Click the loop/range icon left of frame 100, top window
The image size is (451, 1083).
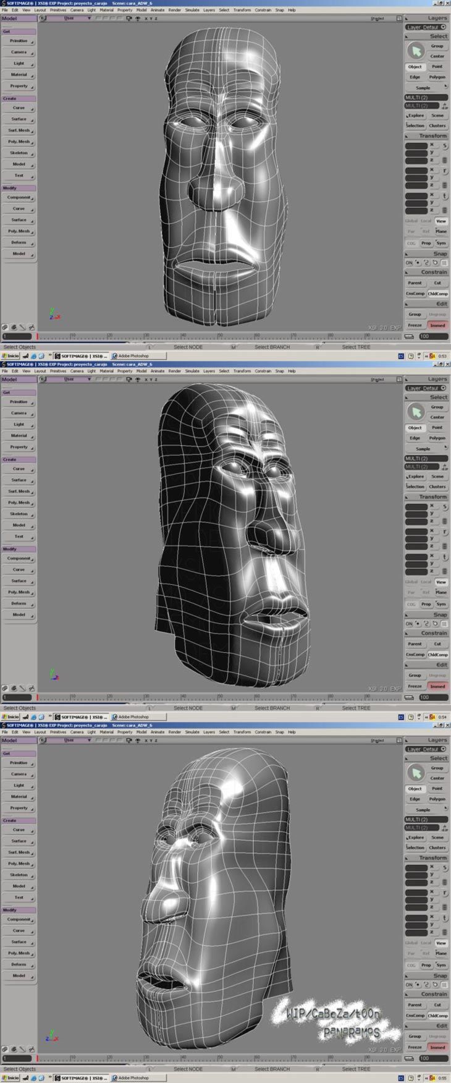coord(409,336)
